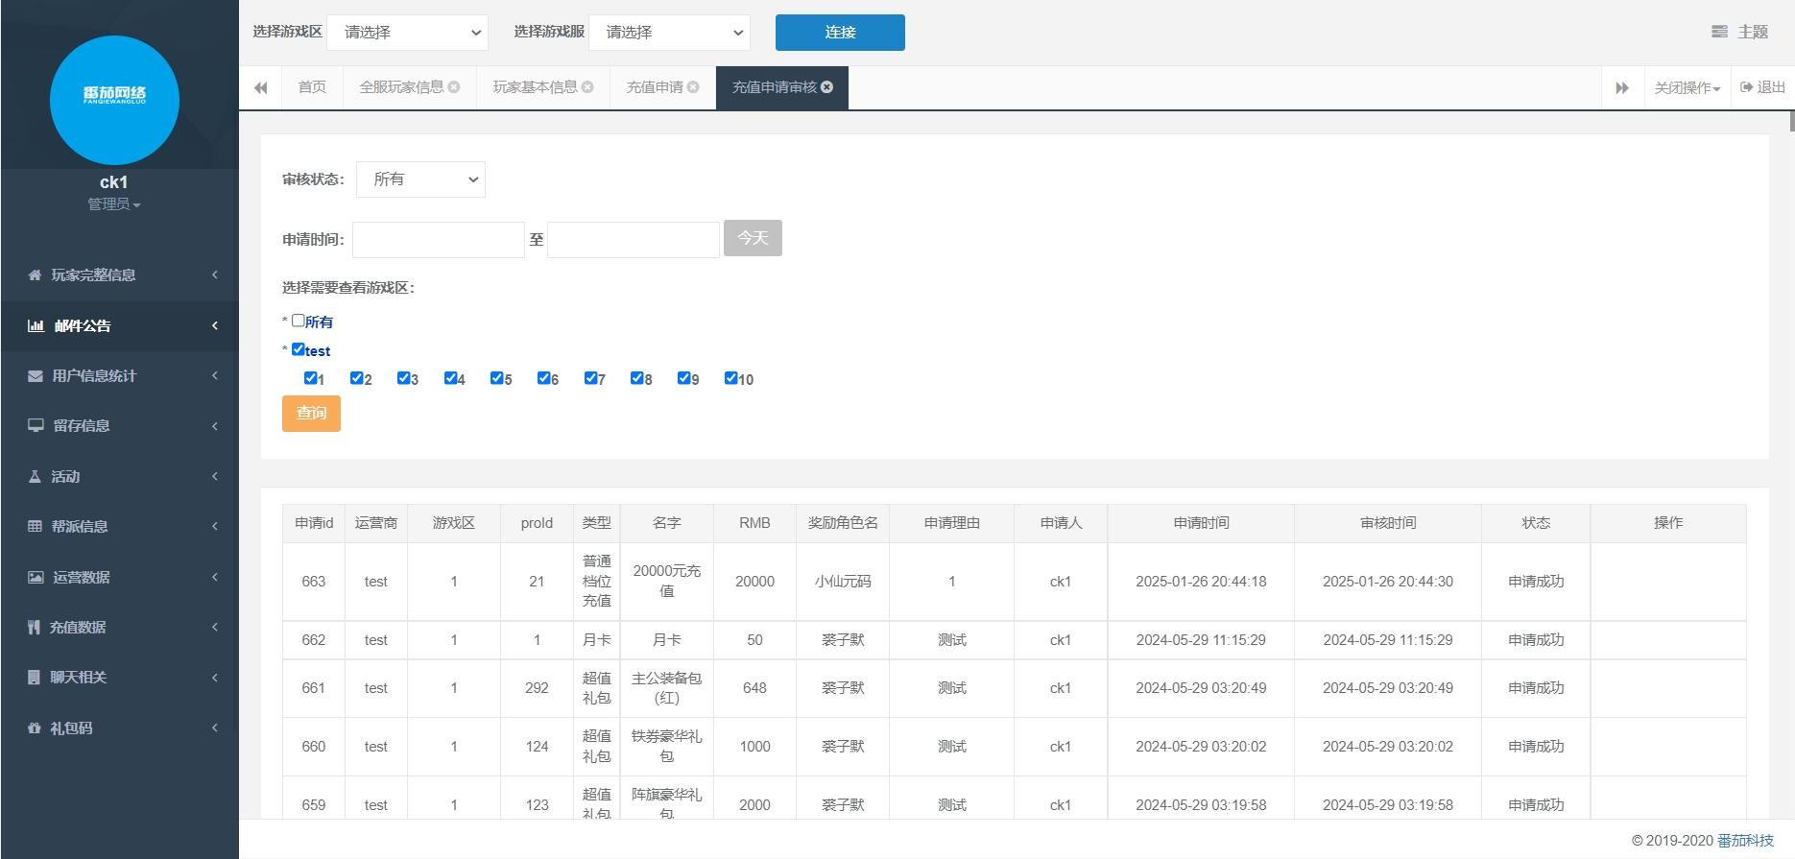Click the home icon beside 玩家完整信息

pos(35,275)
